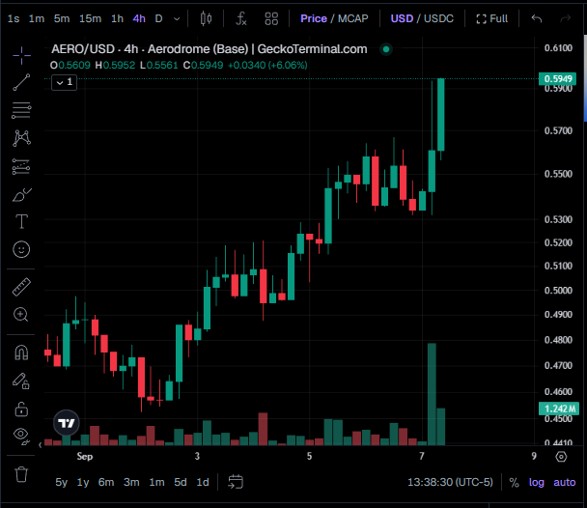Set date range to 5d
This screenshot has height=508, width=587.
pos(181,482)
